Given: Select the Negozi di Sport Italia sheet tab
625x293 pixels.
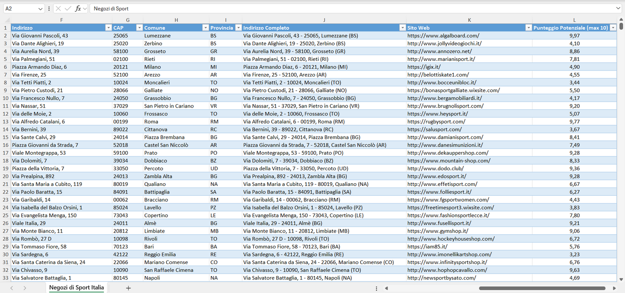Looking at the screenshot, I should pos(76,287).
